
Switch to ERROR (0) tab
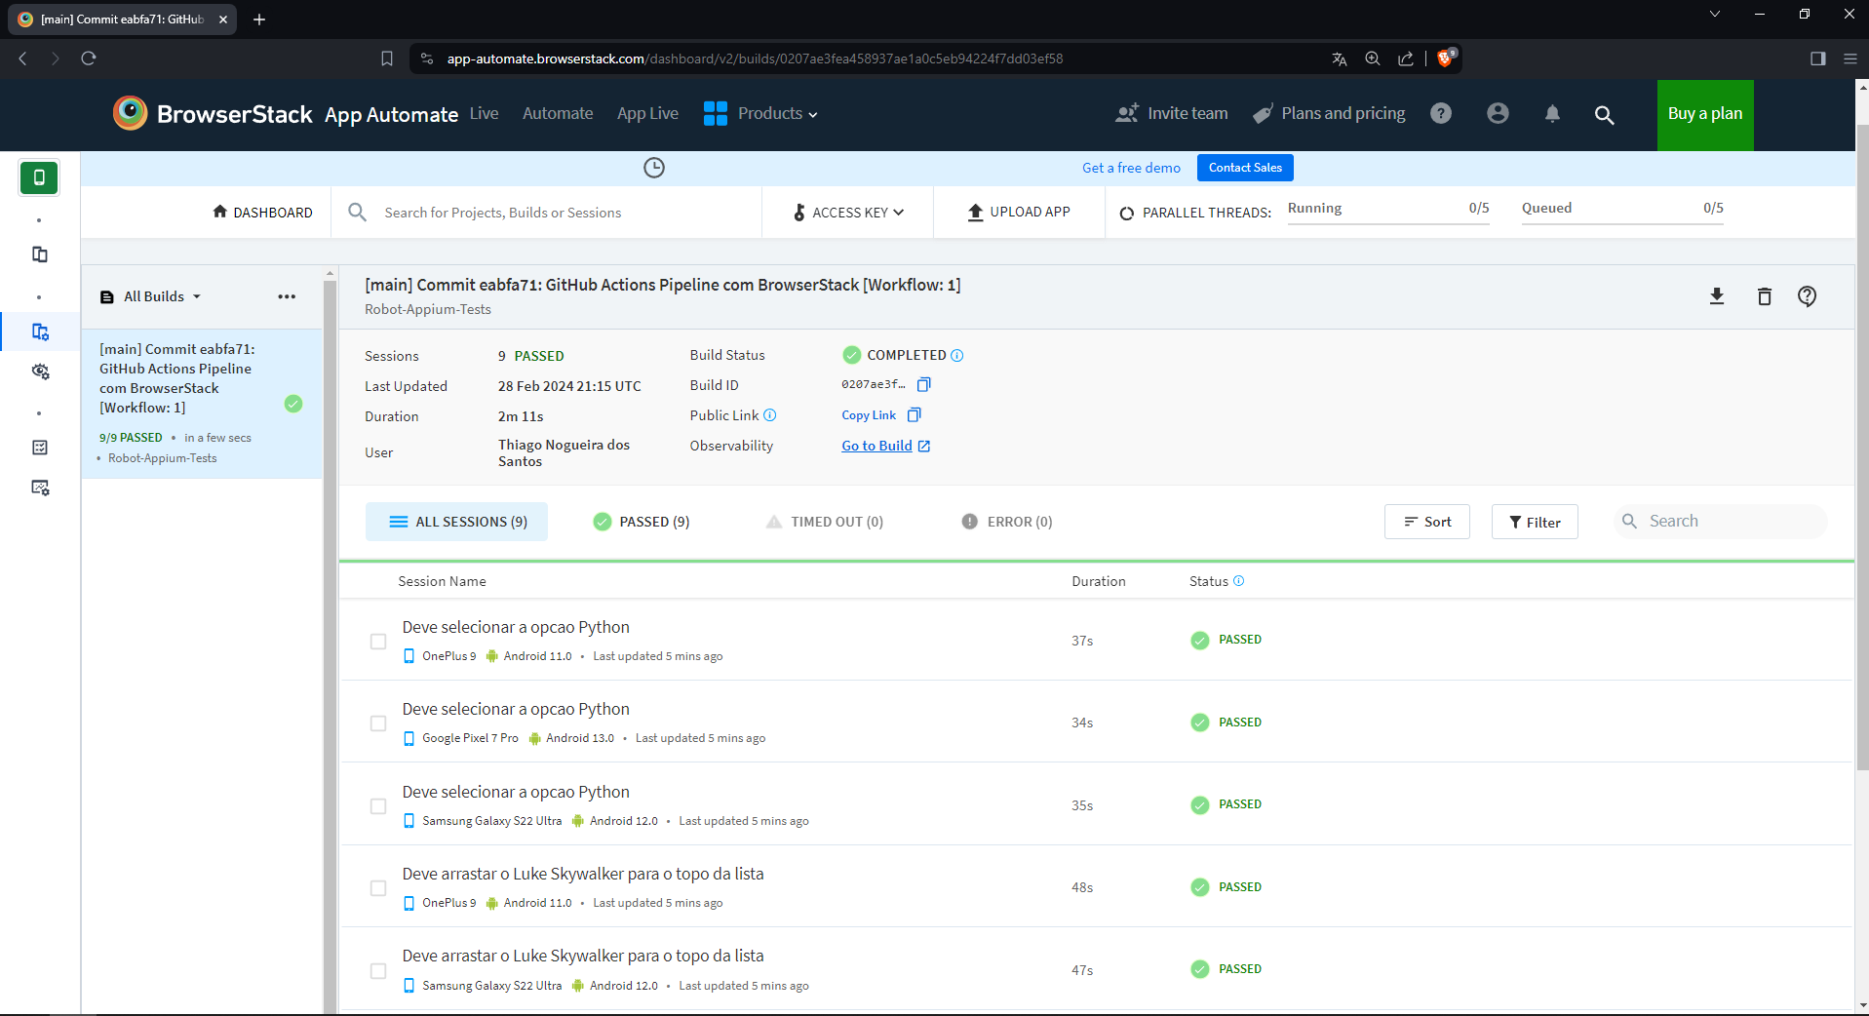pos(1007,522)
